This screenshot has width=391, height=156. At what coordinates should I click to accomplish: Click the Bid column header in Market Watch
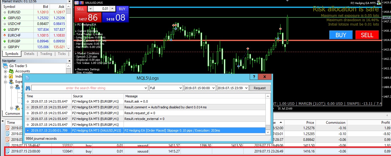point(42,7)
